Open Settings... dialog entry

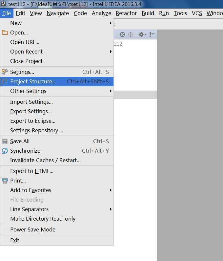pyautogui.click(x=57, y=72)
